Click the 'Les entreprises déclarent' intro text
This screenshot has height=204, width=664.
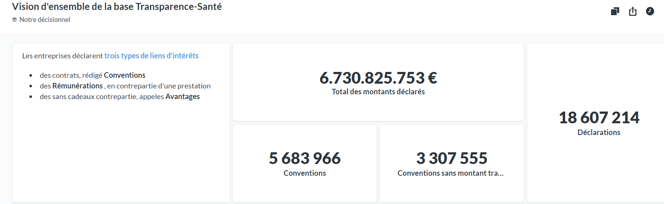coord(62,56)
